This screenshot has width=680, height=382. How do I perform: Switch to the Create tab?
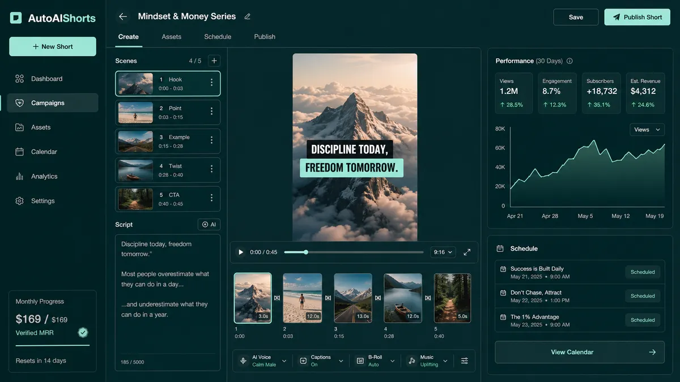tap(128, 37)
